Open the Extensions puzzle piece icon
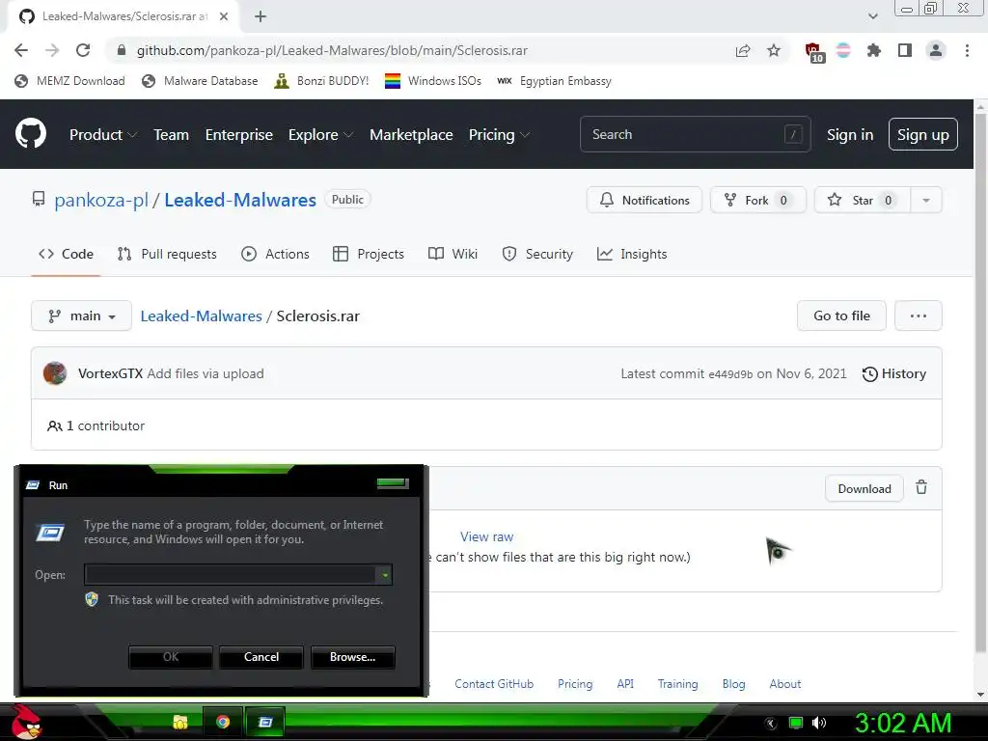Viewport: 988px width, 741px height. point(874,50)
